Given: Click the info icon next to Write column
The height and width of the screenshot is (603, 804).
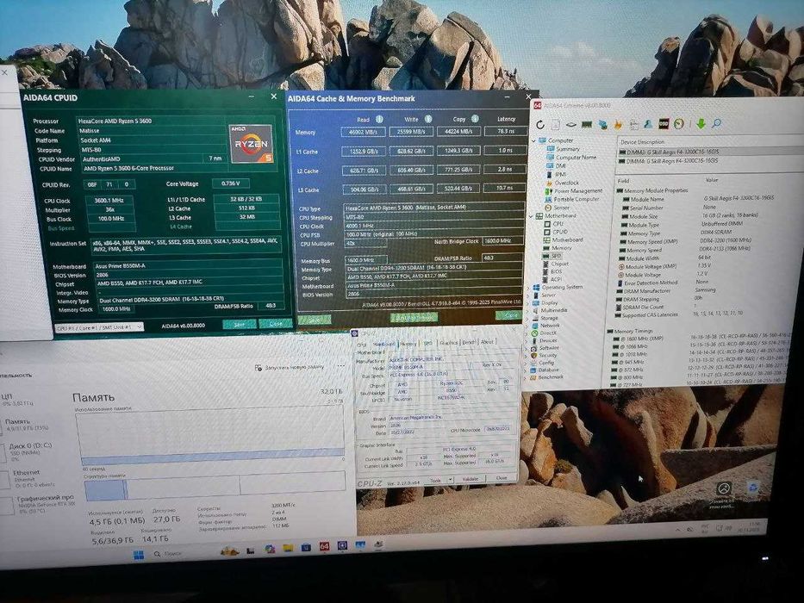Looking at the screenshot, I should [427, 119].
